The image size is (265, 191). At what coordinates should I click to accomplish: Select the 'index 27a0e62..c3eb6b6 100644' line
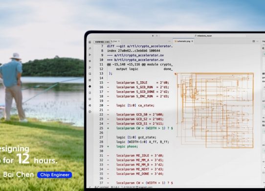click(x=133, y=50)
